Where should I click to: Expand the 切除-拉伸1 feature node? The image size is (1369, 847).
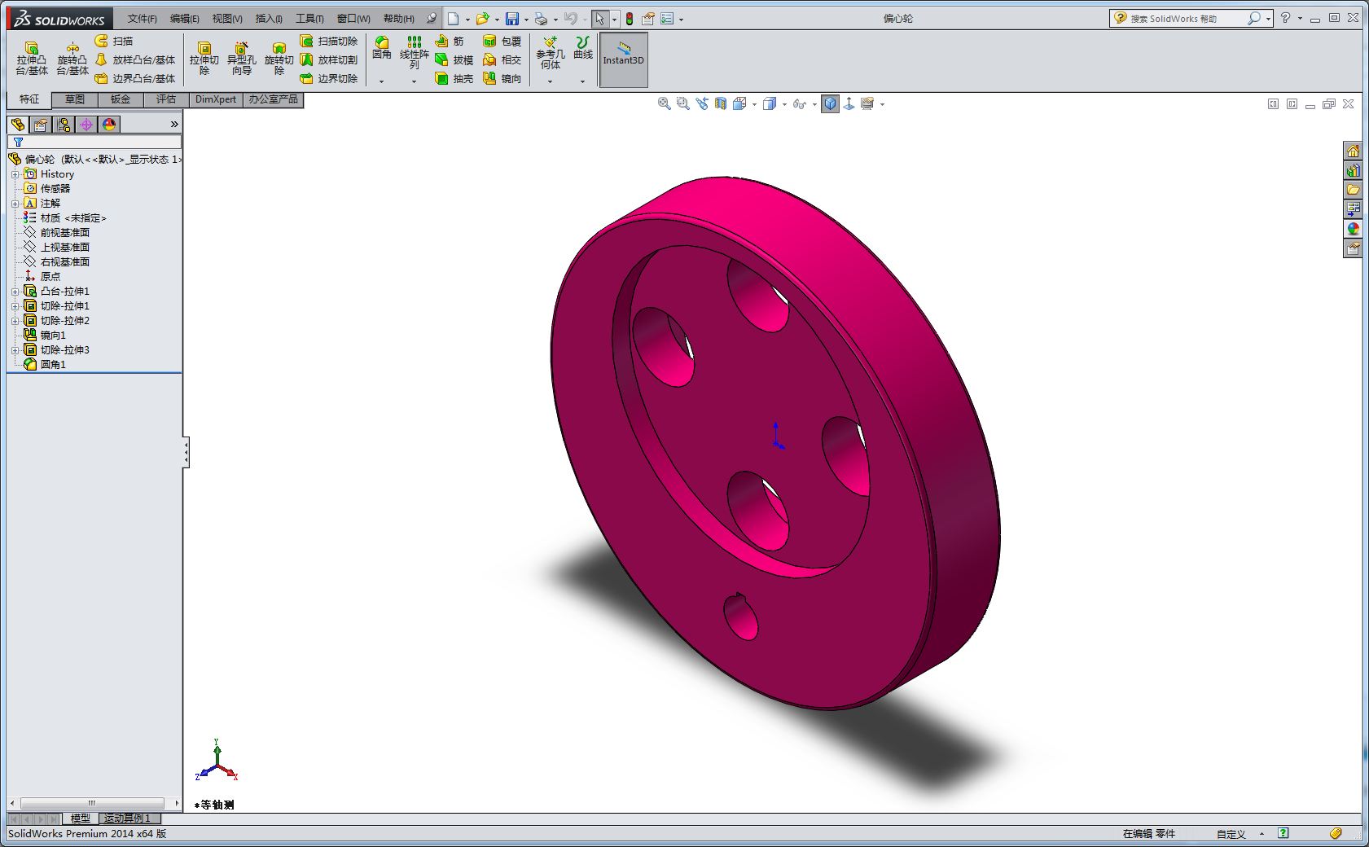15,306
